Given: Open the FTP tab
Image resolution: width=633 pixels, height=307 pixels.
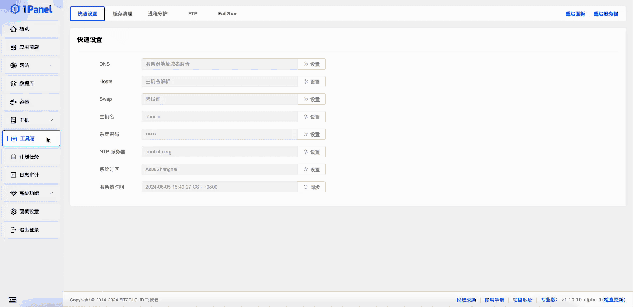Looking at the screenshot, I should point(193,14).
